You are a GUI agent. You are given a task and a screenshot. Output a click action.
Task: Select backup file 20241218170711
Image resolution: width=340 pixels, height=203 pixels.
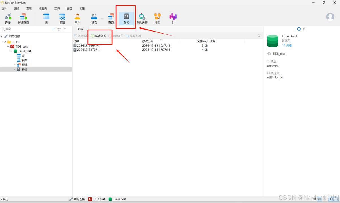[x=89, y=50]
